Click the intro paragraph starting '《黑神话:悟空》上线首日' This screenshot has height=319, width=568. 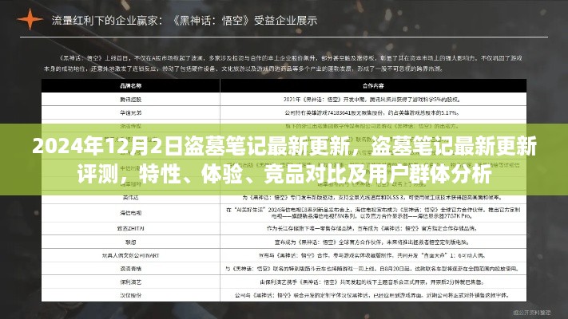click(283, 63)
